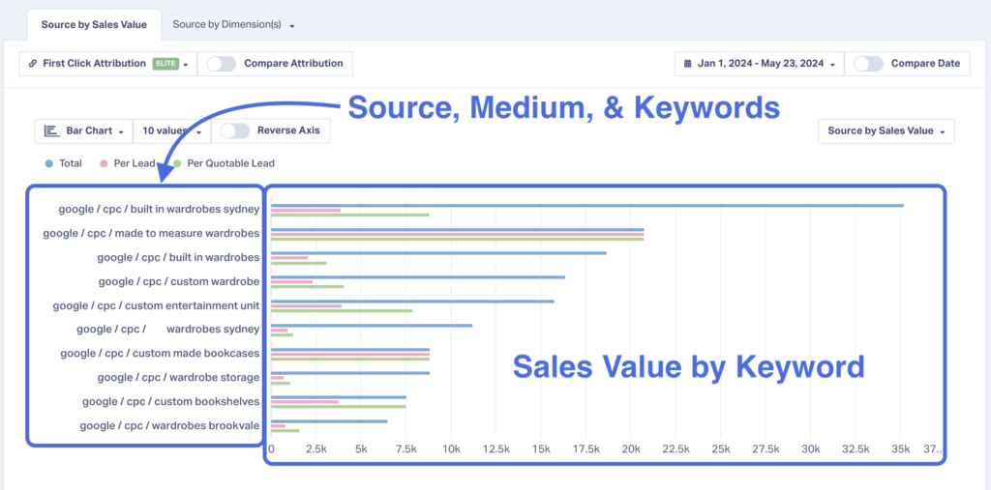This screenshot has height=490, width=991.
Task: Open the First Click Attribution dropdown
Action: point(108,64)
